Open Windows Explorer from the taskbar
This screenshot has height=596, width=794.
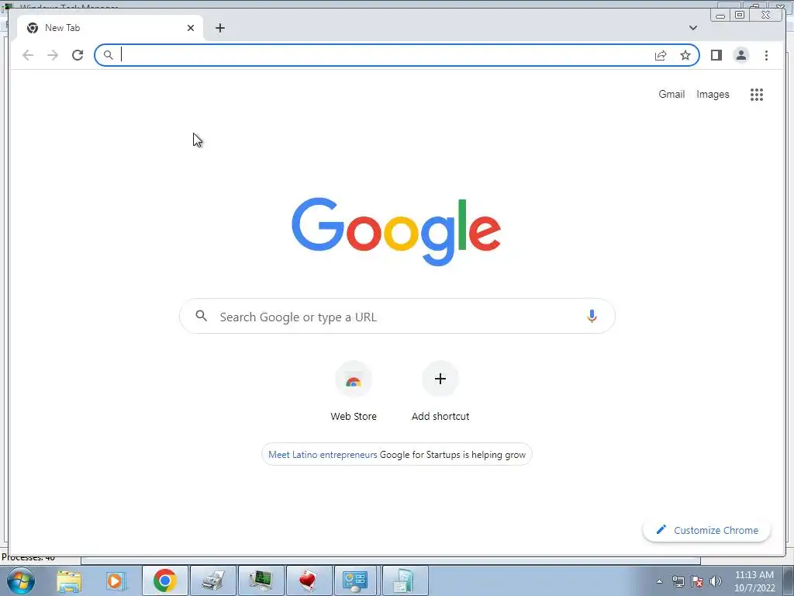pos(69,580)
